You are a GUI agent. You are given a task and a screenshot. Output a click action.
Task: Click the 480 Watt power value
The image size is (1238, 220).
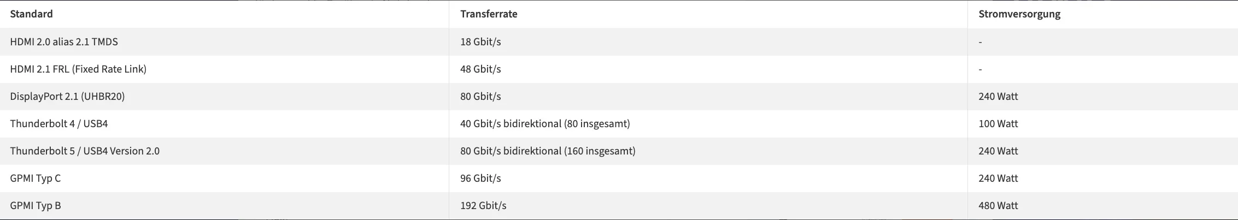[998, 206]
